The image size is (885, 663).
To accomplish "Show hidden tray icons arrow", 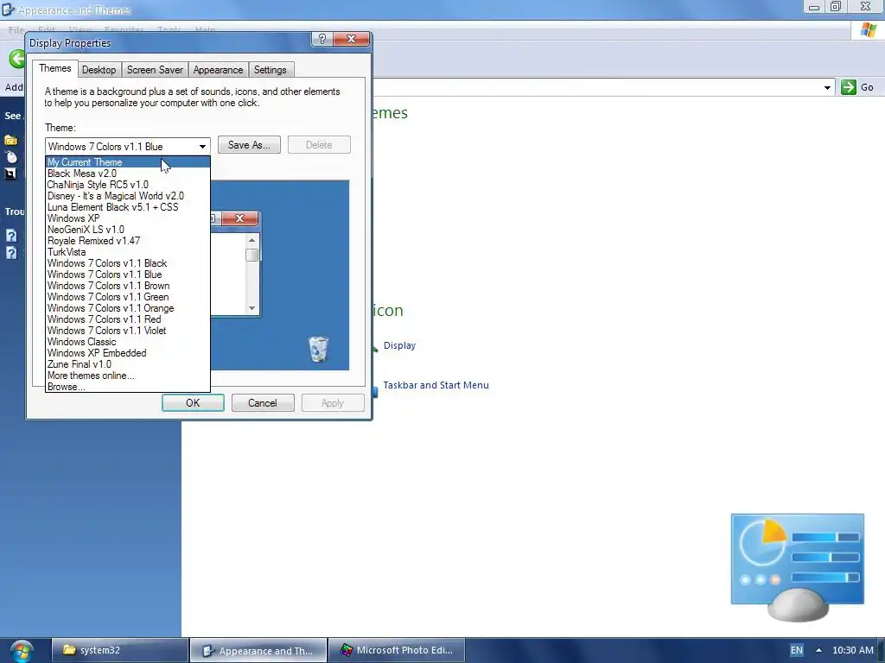I will 818,650.
